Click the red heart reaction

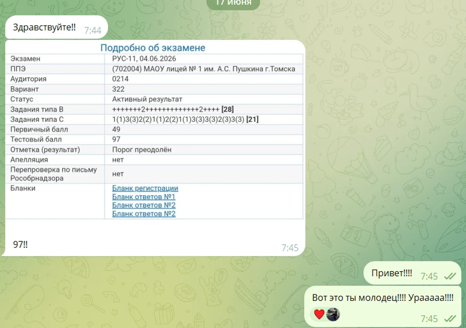pos(319,314)
